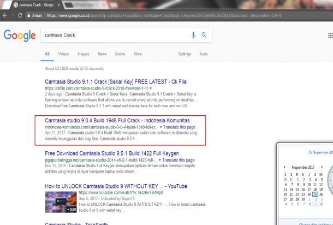The width and height of the screenshot is (333, 225).
Task: Click the browser forward arrow
Action: click(x=13, y=15)
